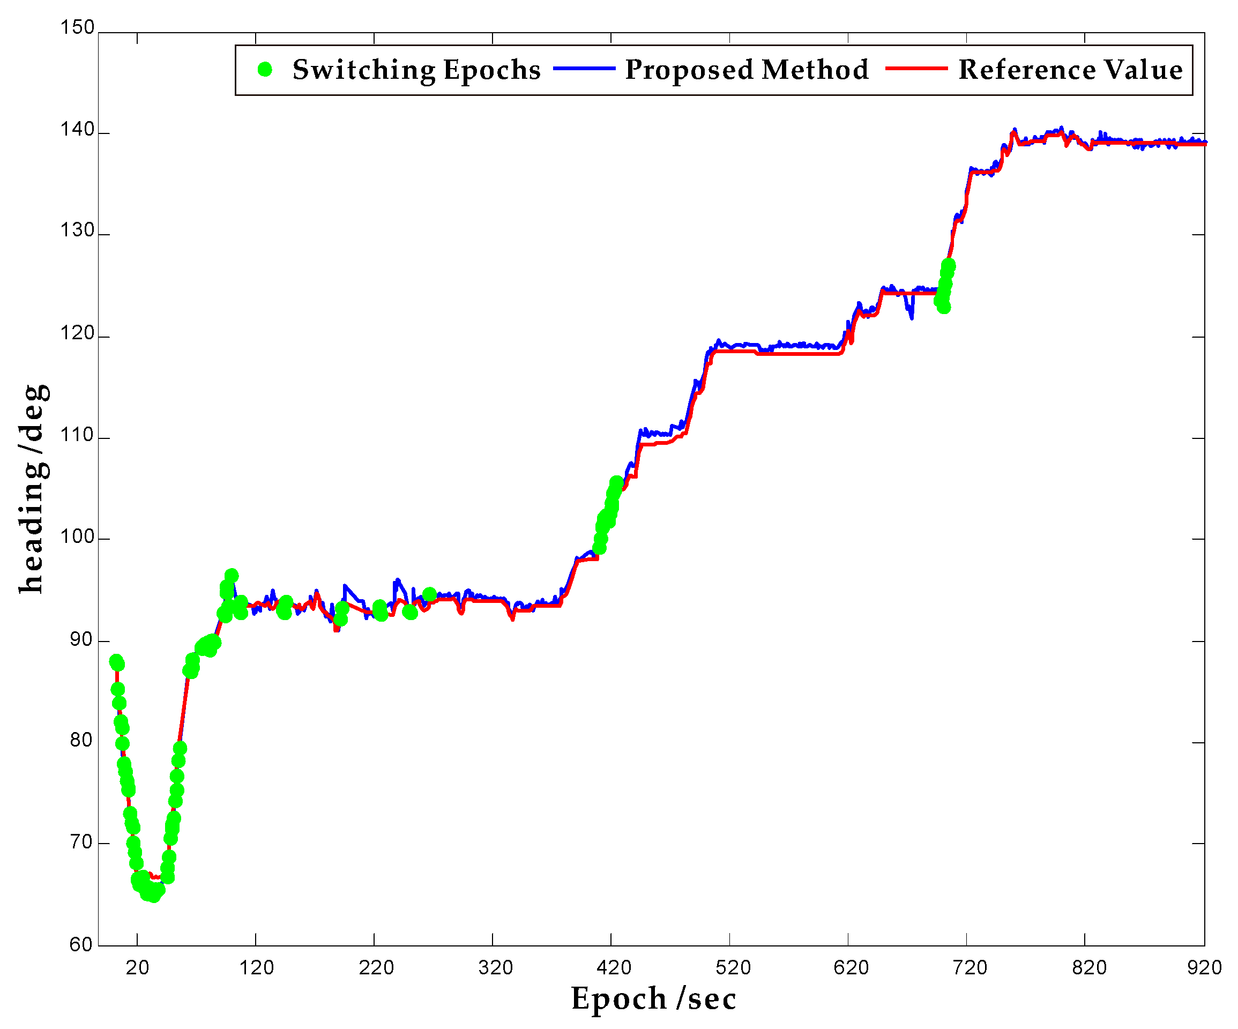This screenshot has width=1238, height=1029.
Task: Click the isolated green marker near epoch 265
Action: point(429,594)
